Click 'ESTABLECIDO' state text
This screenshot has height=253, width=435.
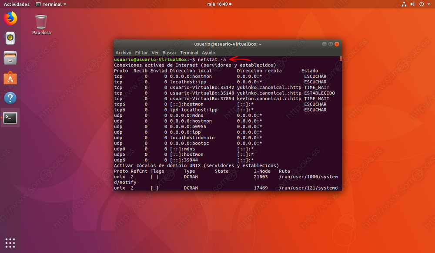[319, 93]
